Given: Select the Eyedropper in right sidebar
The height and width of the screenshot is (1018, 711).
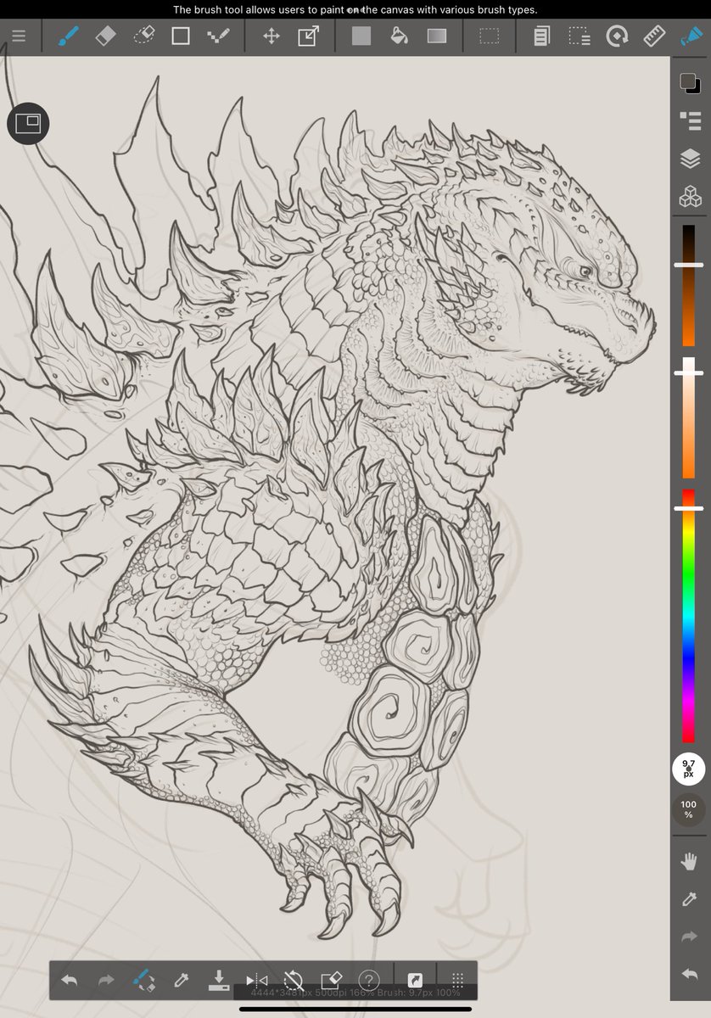Looking at the screenshot, I should click(x=689, y=899).
